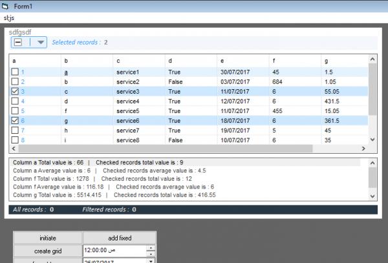The height and width of the screenshot is (263, 388).
Task: Click the grid's scroll left arrow
Action: [x=14, y=149]
